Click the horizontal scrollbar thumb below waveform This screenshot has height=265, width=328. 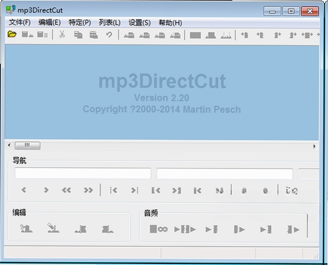(28, 145)
